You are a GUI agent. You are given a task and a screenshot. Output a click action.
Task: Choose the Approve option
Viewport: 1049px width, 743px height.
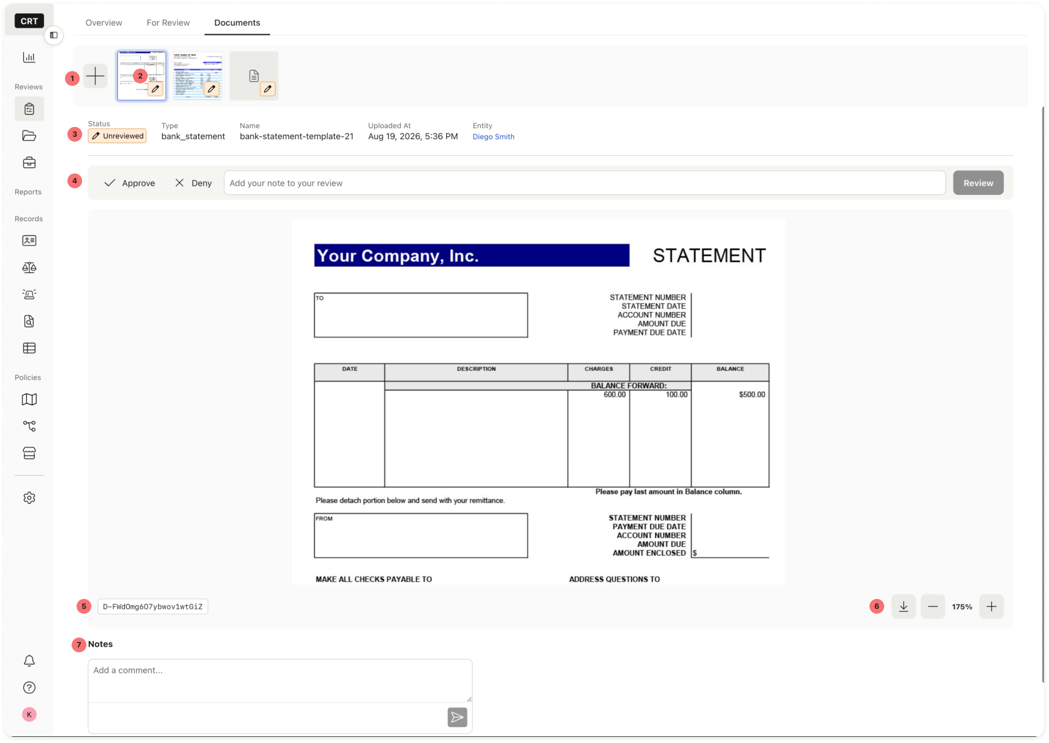click(129, 183)
